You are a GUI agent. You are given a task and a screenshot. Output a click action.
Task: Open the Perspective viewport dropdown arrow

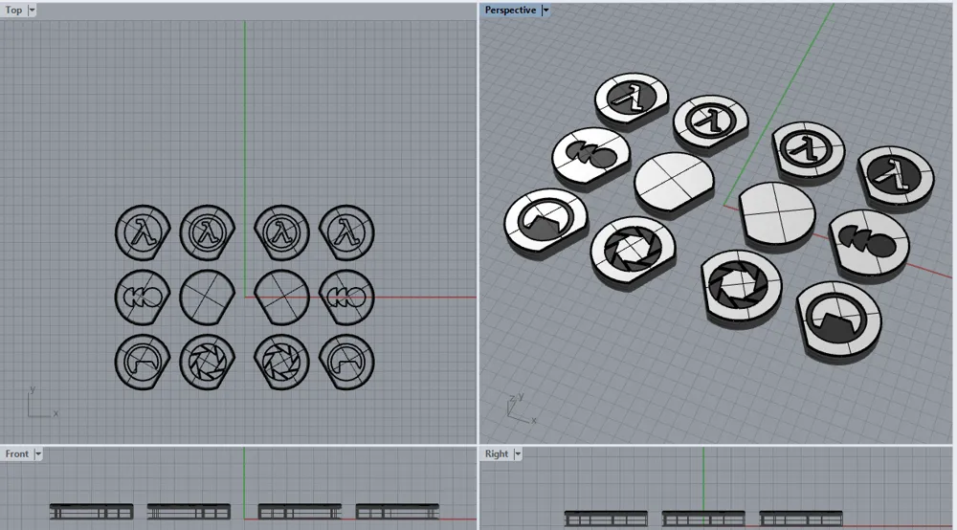545,10
